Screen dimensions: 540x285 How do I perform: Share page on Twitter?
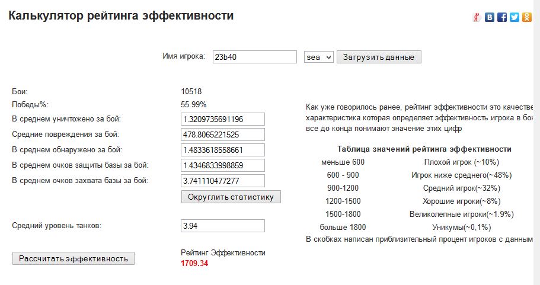point(515,17)
